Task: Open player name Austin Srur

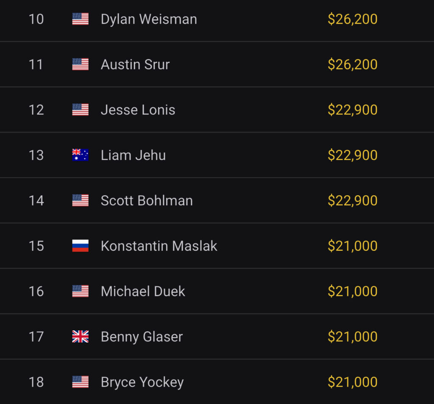Action: (135, 64)
